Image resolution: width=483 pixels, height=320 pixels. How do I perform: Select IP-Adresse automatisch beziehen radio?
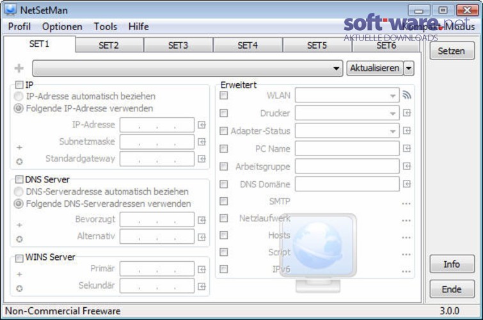coord(19,96)
